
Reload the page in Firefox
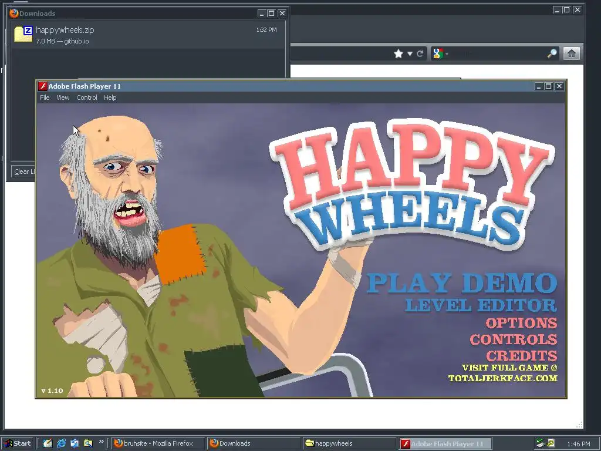[420, 53]
